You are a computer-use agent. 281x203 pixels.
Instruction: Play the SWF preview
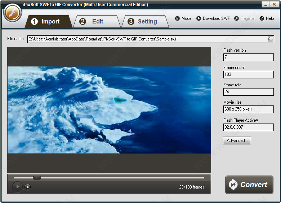[x=17, y=187]
